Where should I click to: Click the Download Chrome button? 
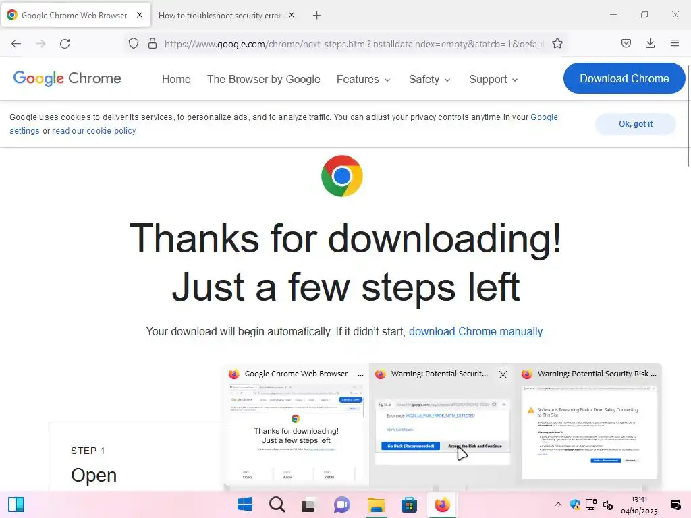[x=624, y=78]
